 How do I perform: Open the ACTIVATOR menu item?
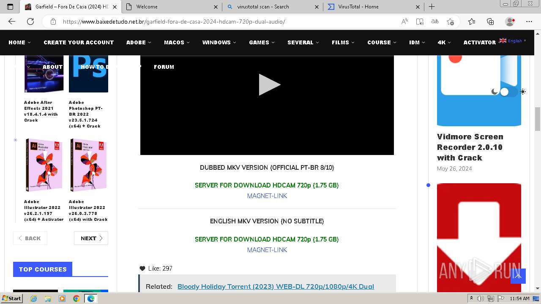(x=480, y=42)
